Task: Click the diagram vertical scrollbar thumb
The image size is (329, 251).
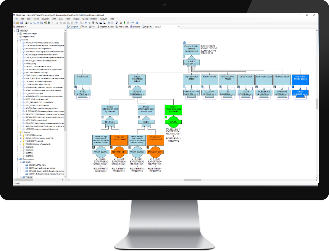Action: [x=317, y=104]
